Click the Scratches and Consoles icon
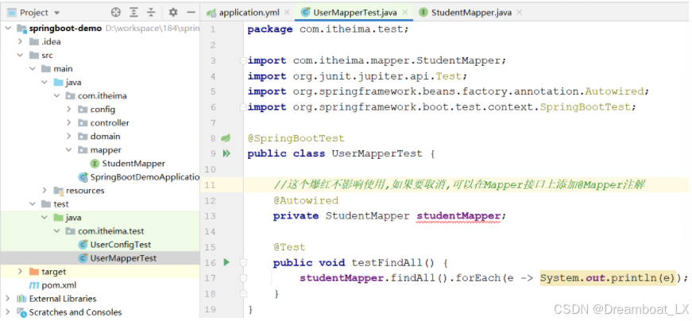Image resolution: width=692 pixels, height=321 pixels. [x=21, y=312]
